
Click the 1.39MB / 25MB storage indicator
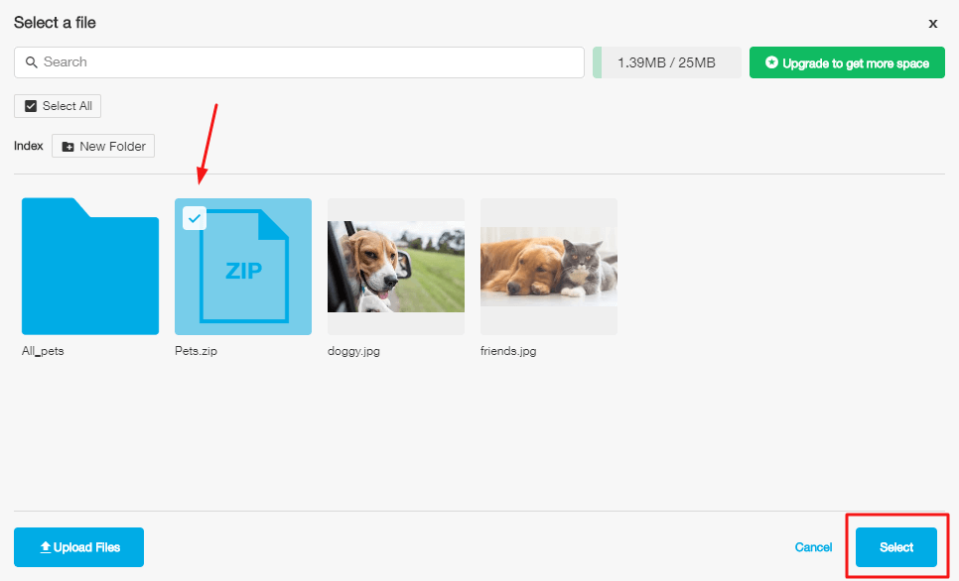point(667,62)
